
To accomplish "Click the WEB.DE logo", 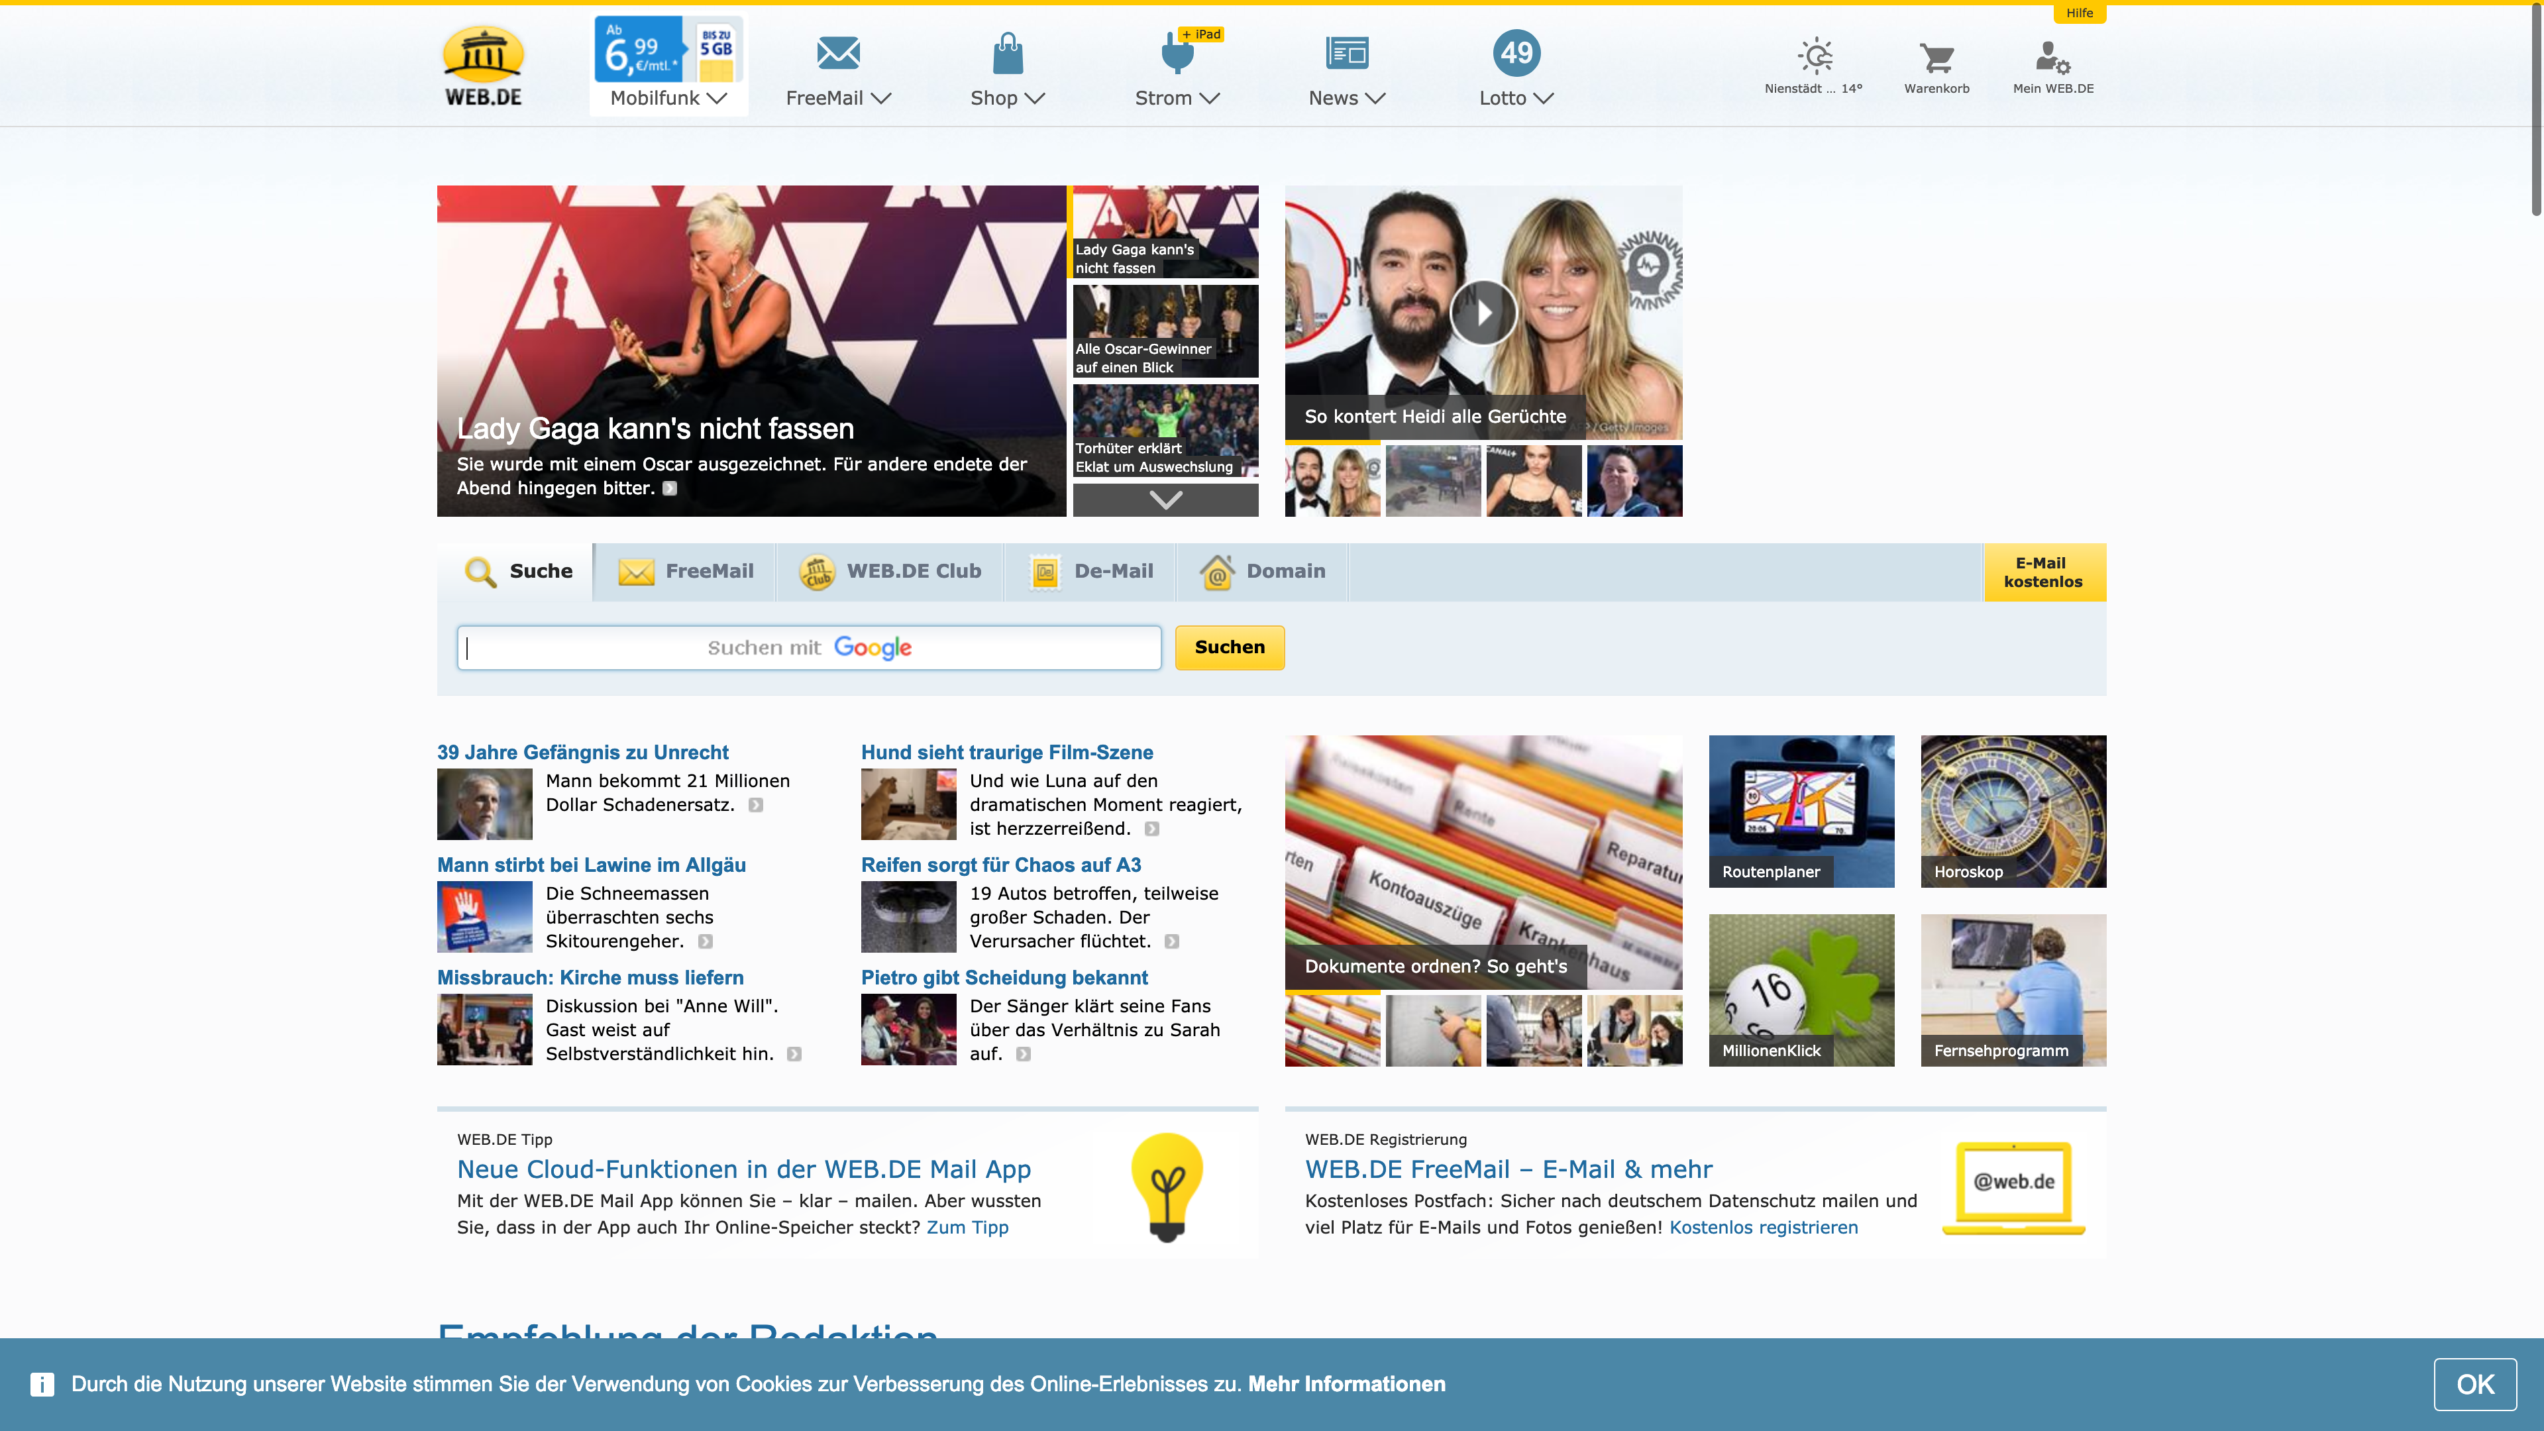I will point(483,66).
